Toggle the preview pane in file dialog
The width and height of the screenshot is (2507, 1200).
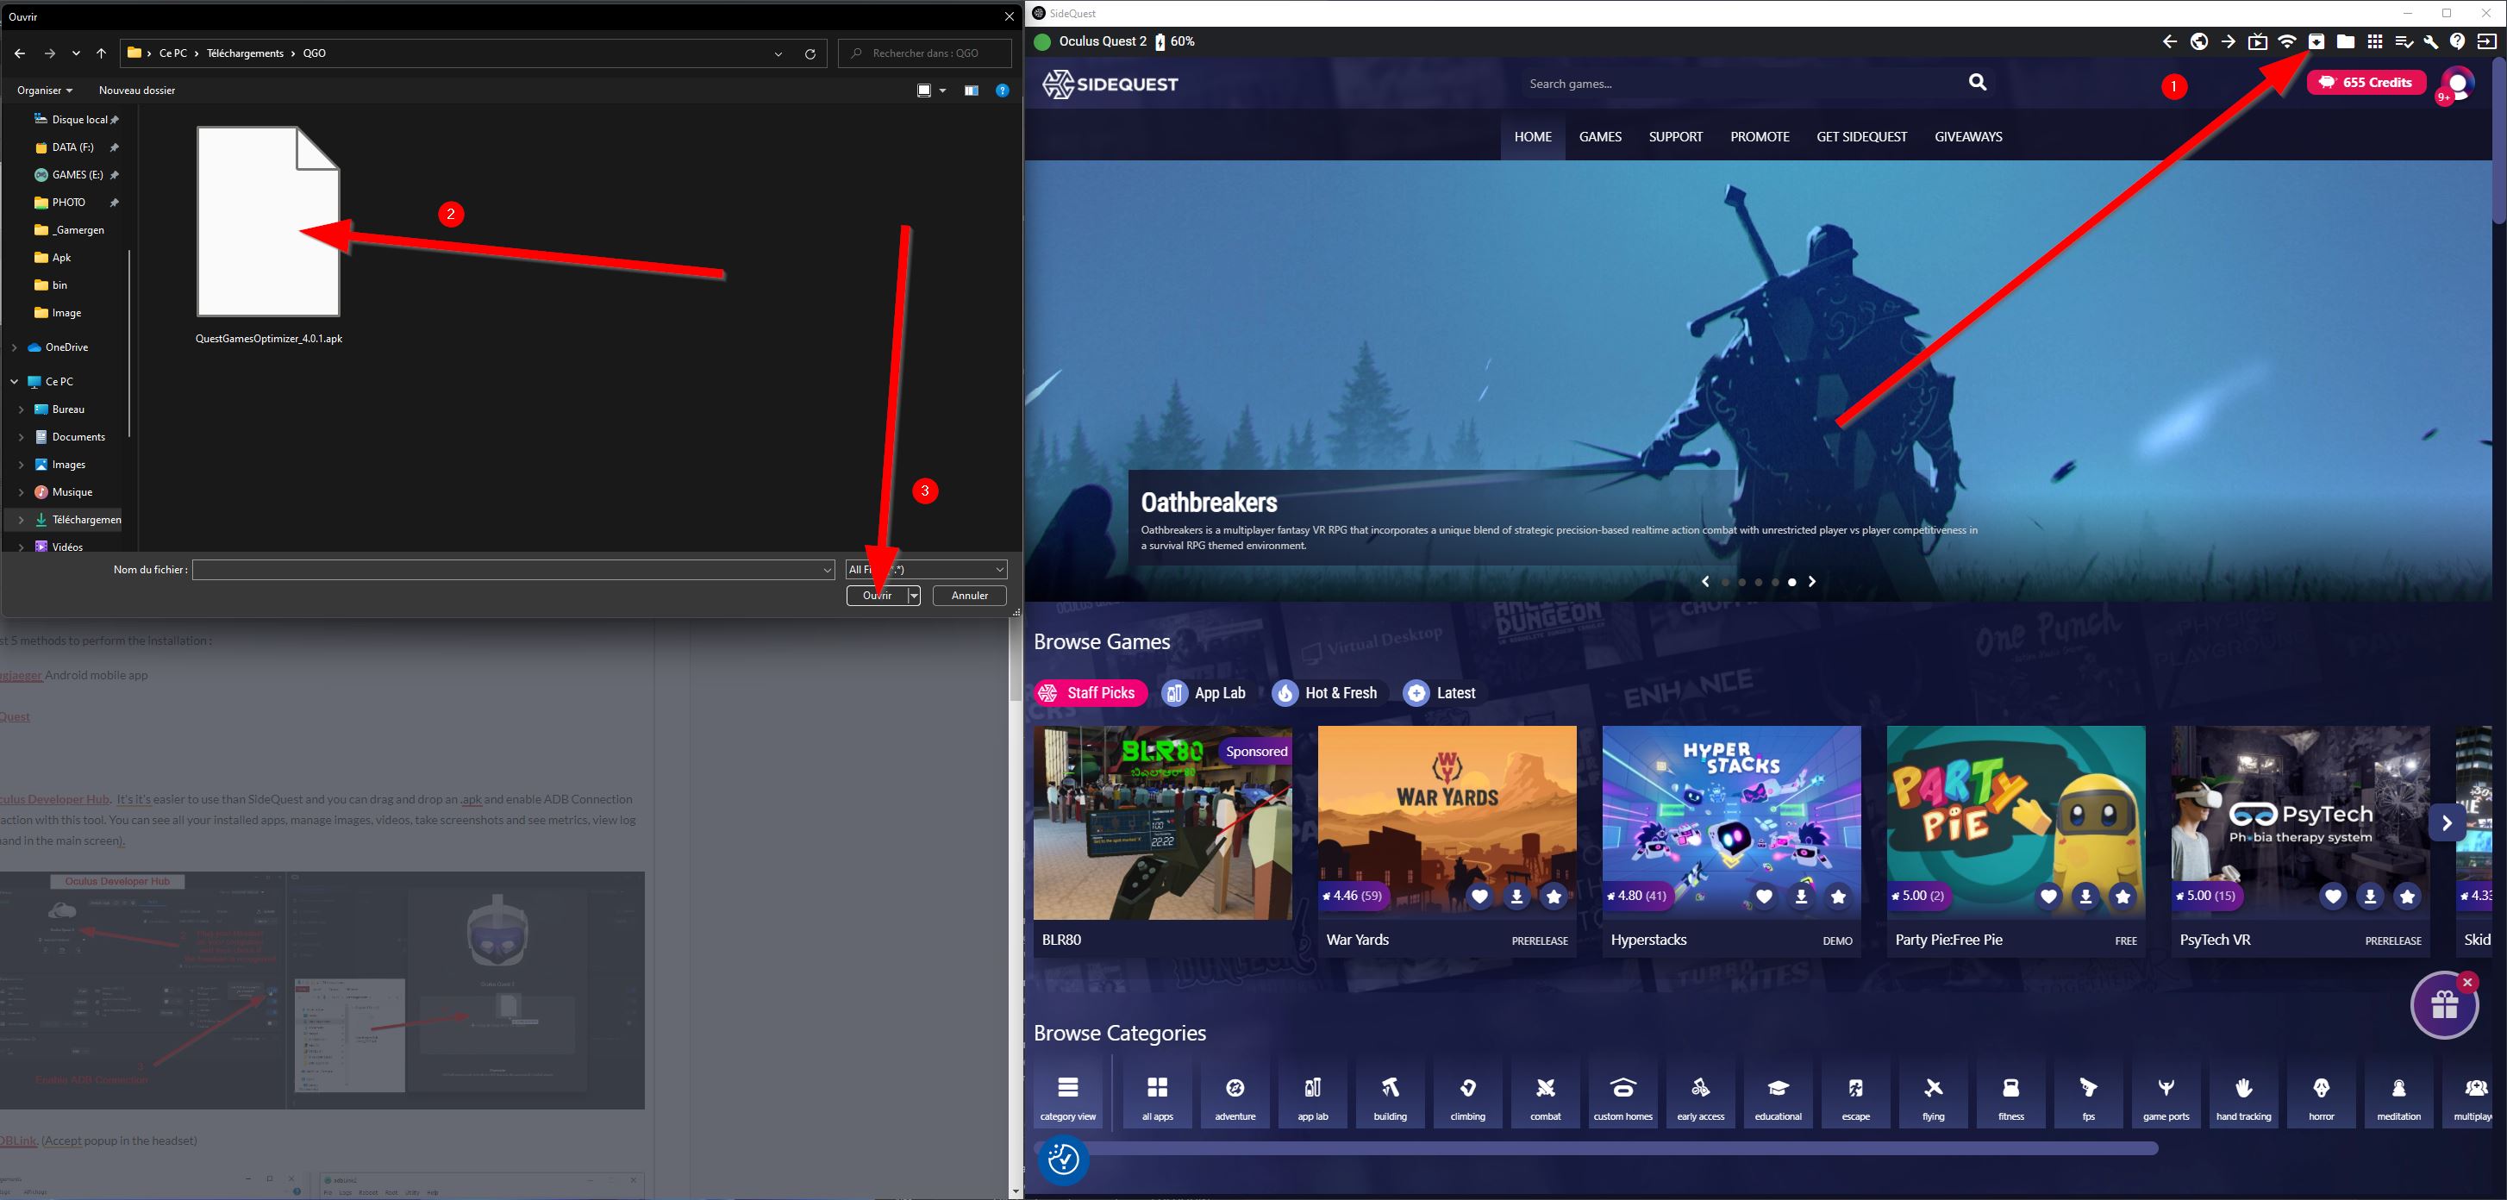[x=972, y=91]
